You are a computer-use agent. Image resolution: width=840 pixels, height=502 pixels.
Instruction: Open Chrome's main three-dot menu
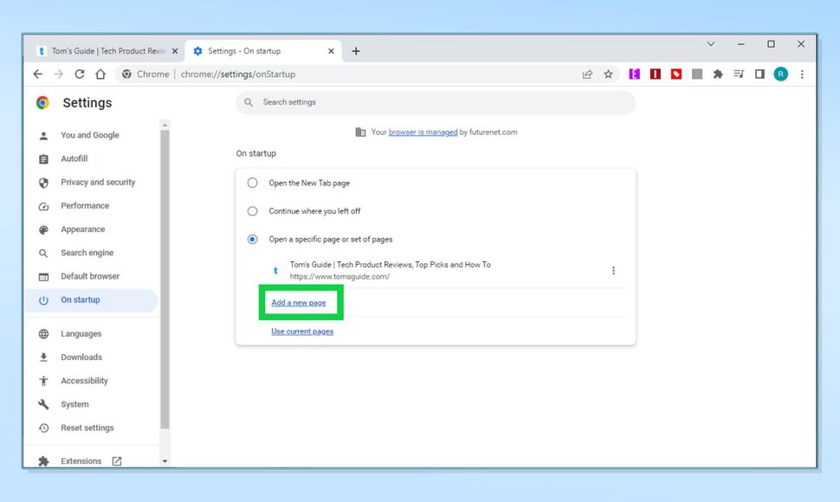802,74
